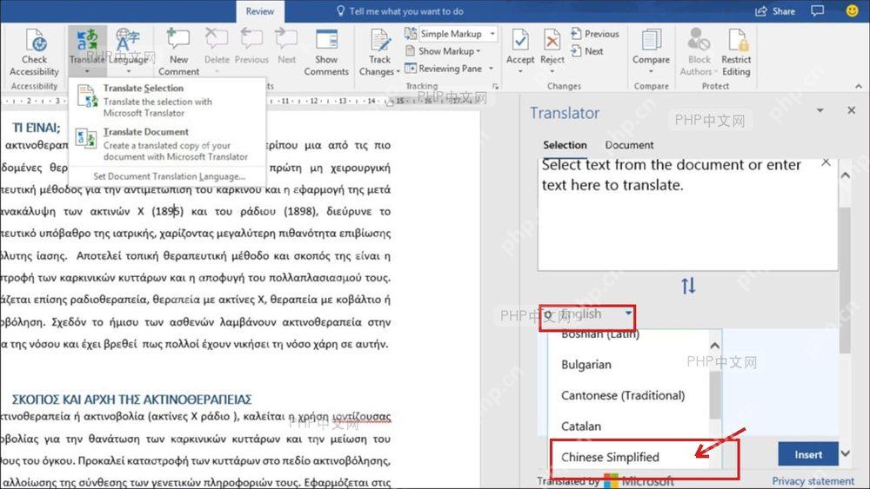Insert a New Comment
Viewport: 870px width, 489px height.
178,52
